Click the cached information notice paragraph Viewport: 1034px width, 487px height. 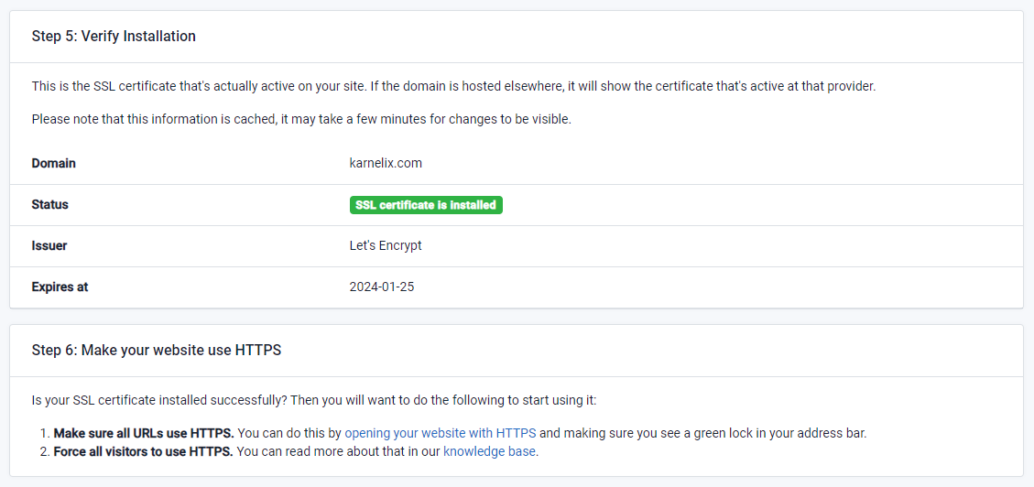point(301,120)
